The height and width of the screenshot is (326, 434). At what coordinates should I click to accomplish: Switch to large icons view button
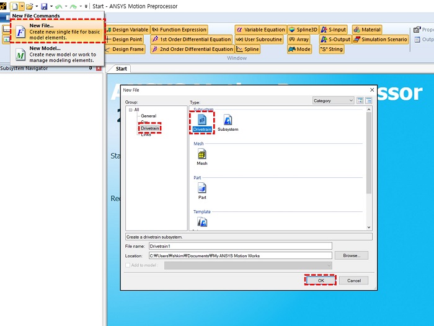(x=360, y=100)
